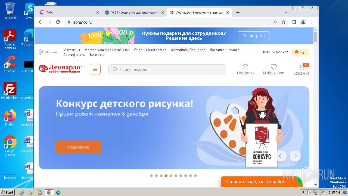Open the share icon in the address bar
Image resolution: width=348 pixels, height=196 pixels.
275,22
